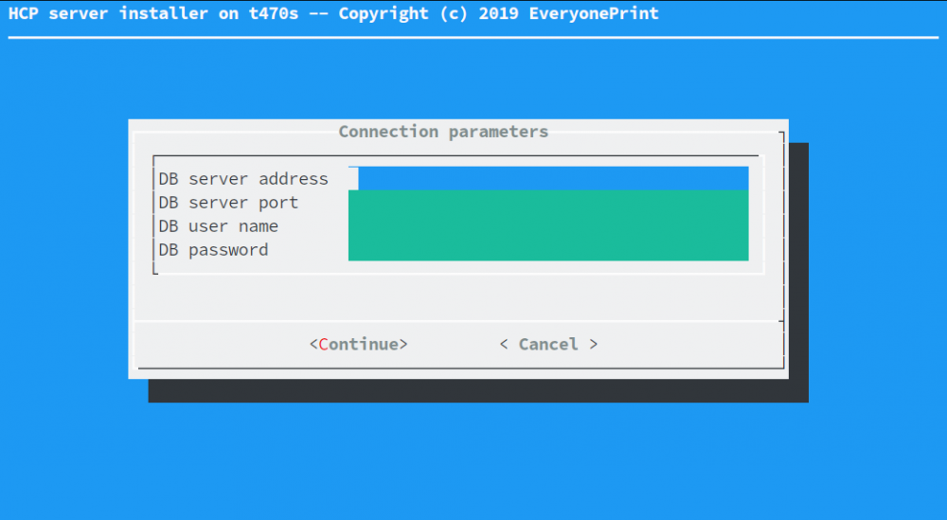Click the red "C" hotkey in Continue
This screenshot has height=520, width=947.
point(324,344)
